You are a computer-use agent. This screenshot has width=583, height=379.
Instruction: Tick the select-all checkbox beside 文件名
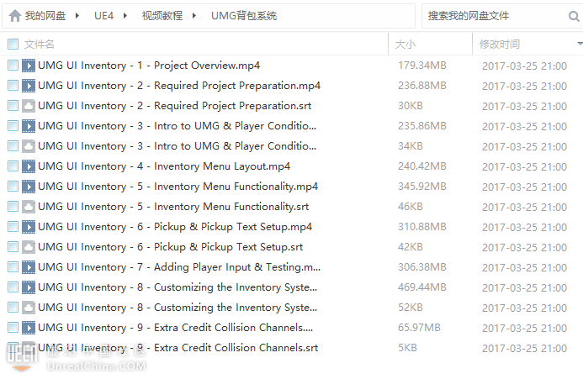[x=13, y=45]
